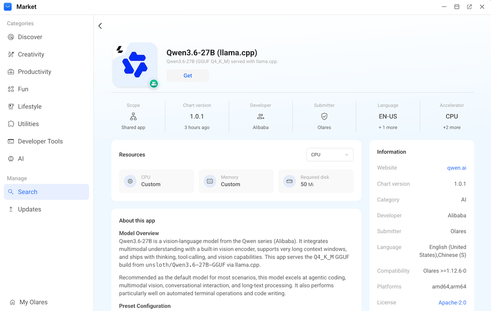Click the 'amd64,arm64' platforms value

click(x=450, y=287)
